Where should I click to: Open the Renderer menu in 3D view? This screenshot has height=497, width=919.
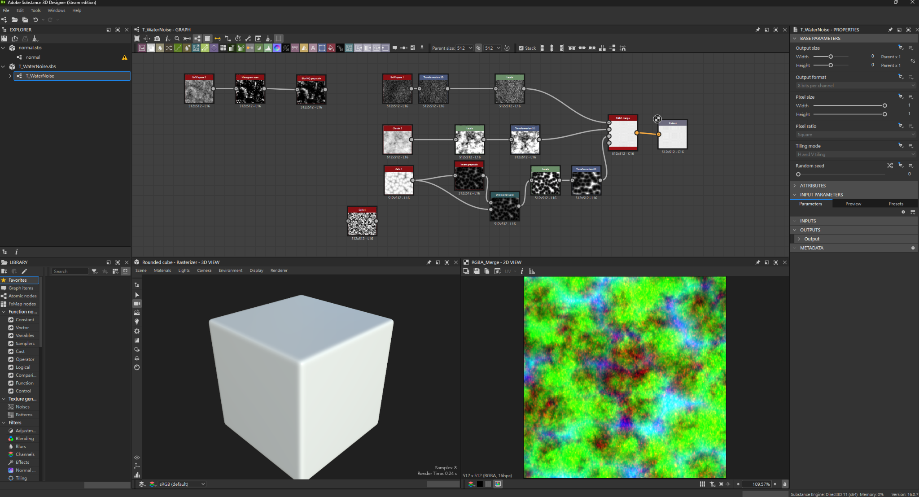279,270
